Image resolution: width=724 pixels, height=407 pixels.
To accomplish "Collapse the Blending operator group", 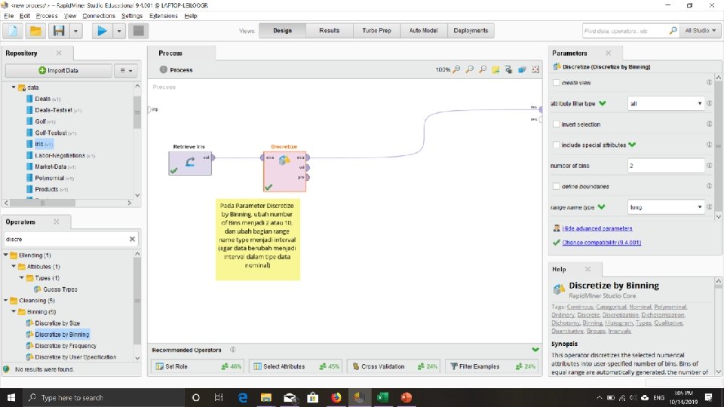I will (5, 255).
